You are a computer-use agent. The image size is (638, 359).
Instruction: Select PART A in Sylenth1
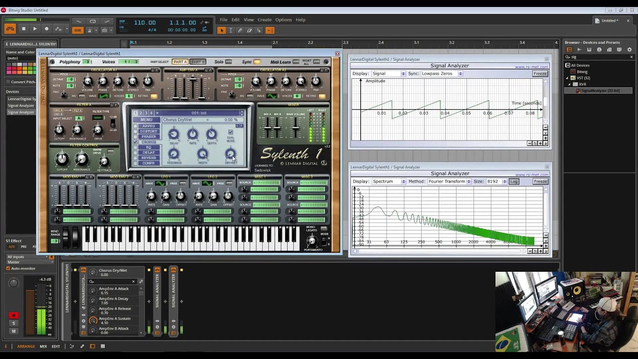click(180, 62)
